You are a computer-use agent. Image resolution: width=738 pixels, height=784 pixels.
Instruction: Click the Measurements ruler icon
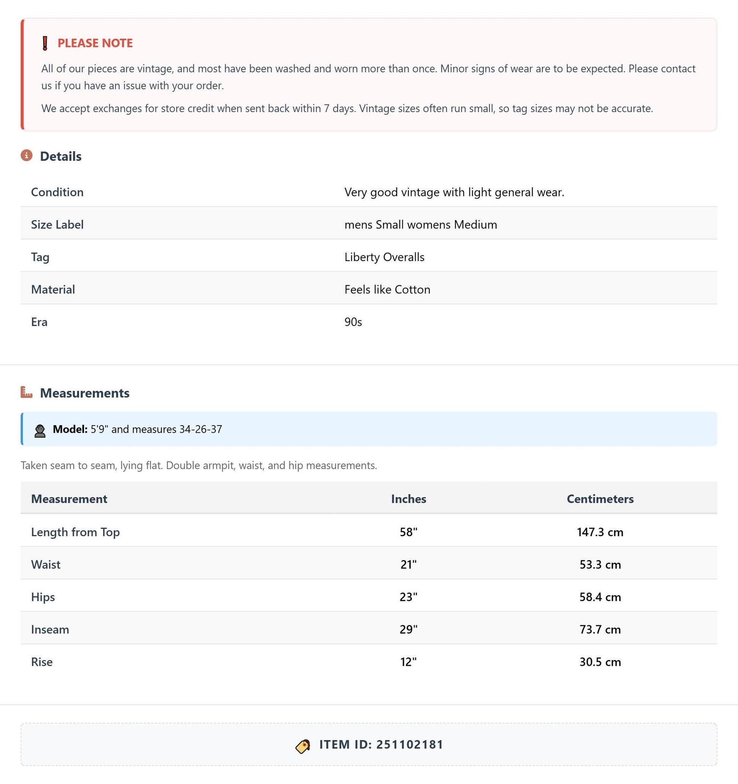pyautogui.click(x=27, y=393)
